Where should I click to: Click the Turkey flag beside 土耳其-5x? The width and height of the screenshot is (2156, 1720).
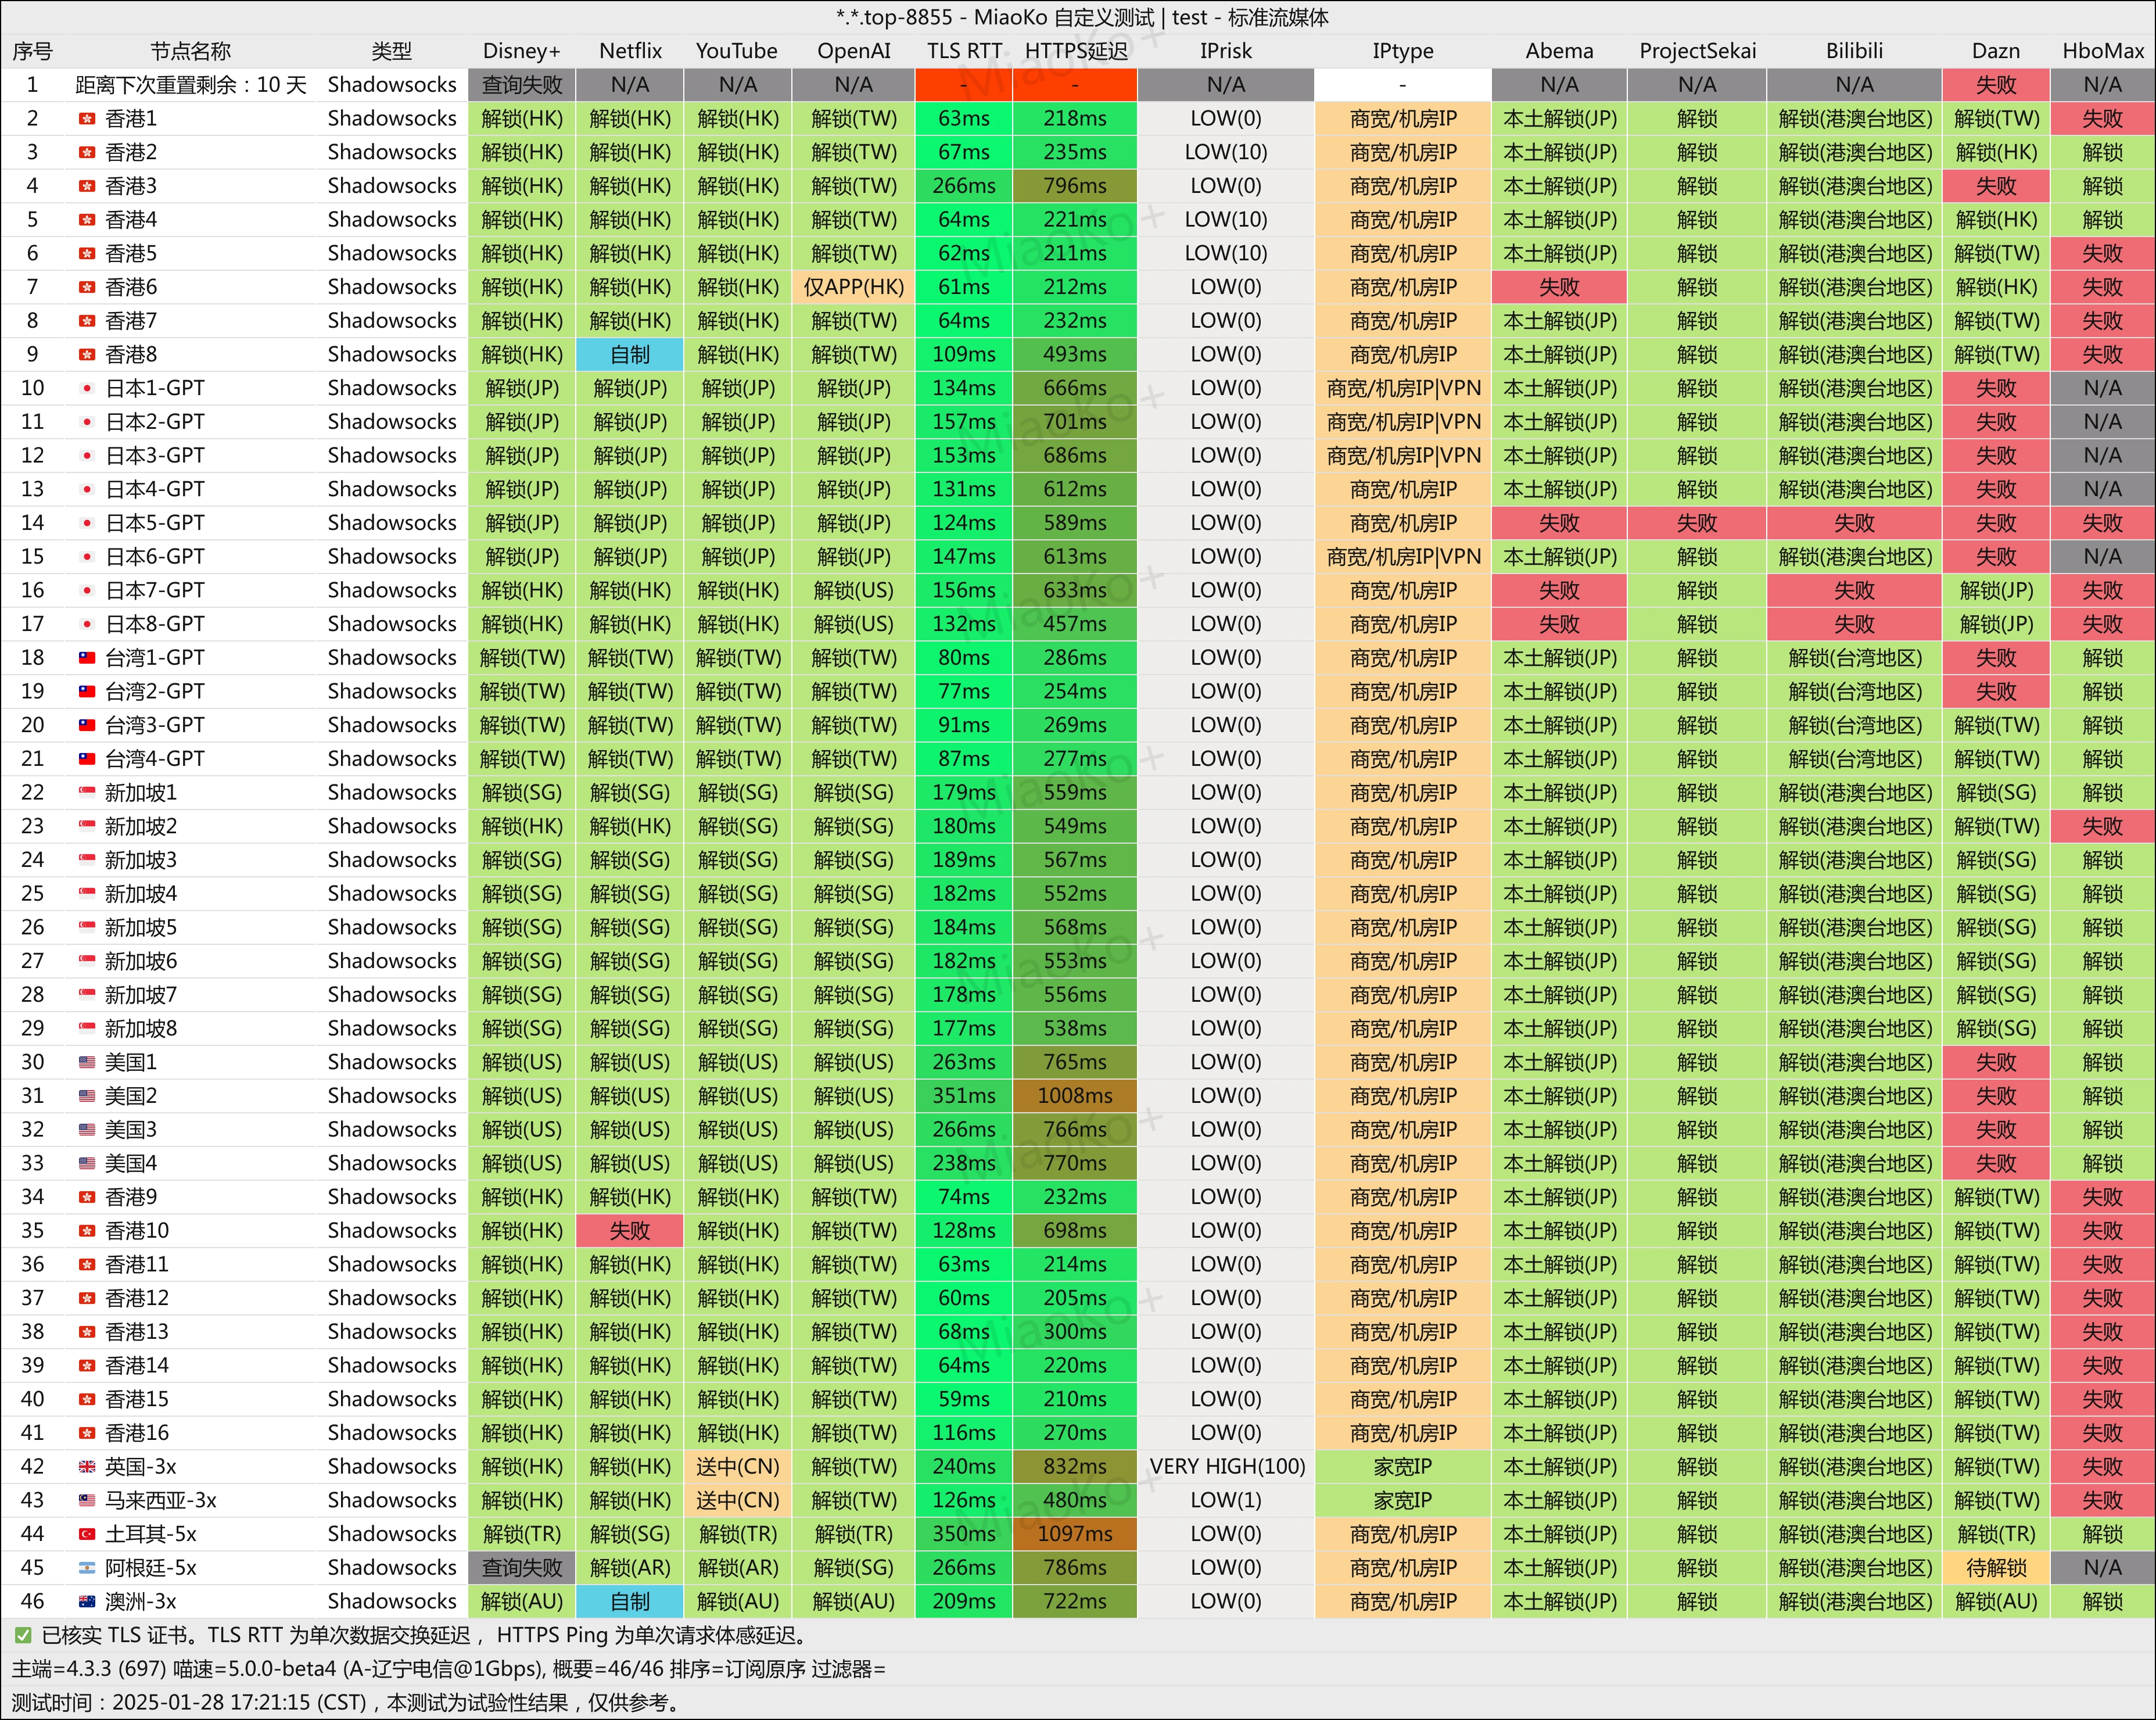[87, 1534]
